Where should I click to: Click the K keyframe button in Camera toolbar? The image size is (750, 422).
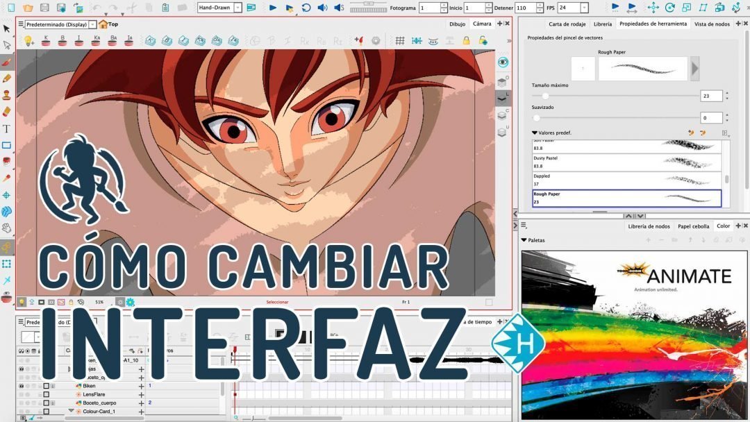[46, 41]
